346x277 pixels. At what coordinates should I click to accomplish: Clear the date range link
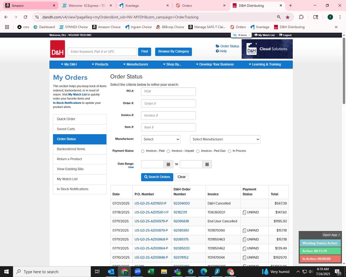click(131, 167)
